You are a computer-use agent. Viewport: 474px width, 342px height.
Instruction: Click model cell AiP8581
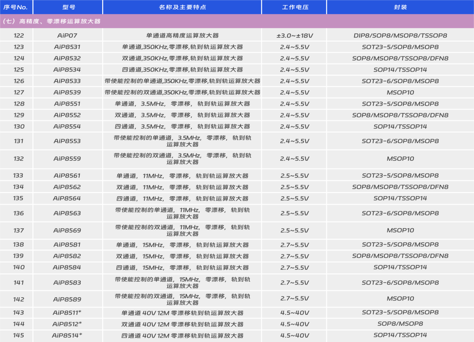67,245
